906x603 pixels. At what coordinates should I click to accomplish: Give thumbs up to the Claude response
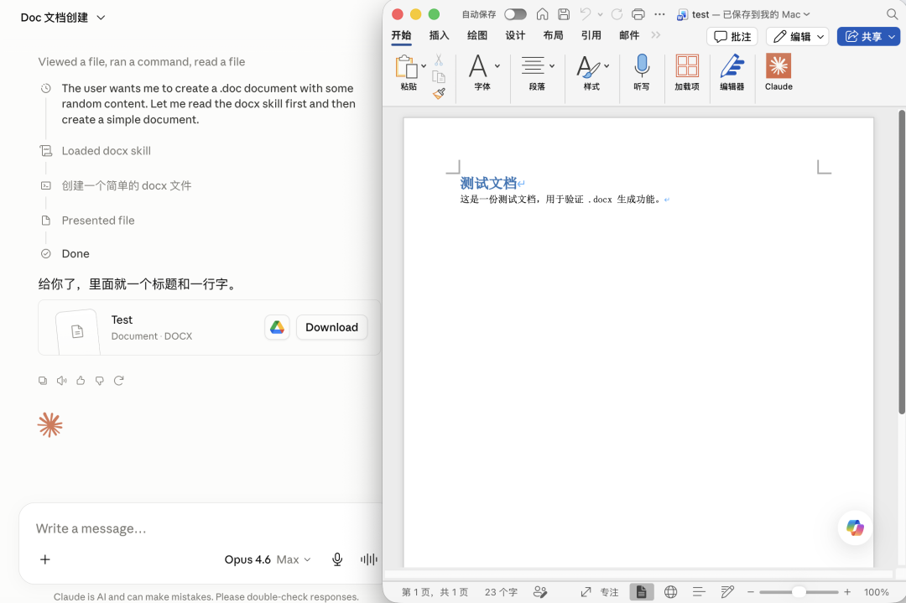click(x=81, y=381)
